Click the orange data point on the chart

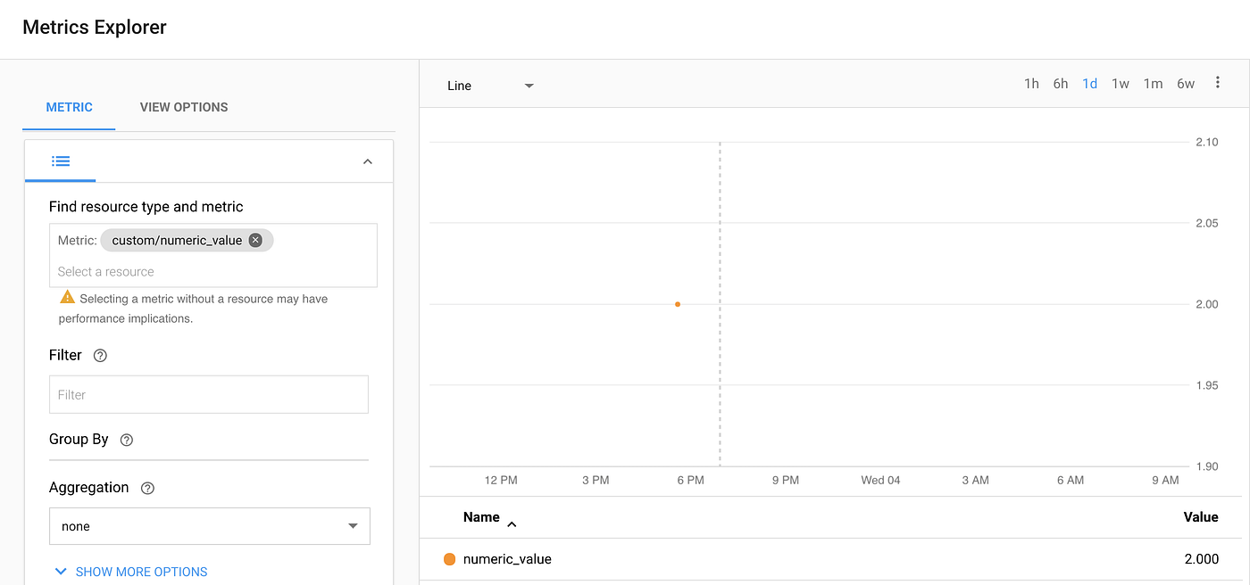[677, 303]
